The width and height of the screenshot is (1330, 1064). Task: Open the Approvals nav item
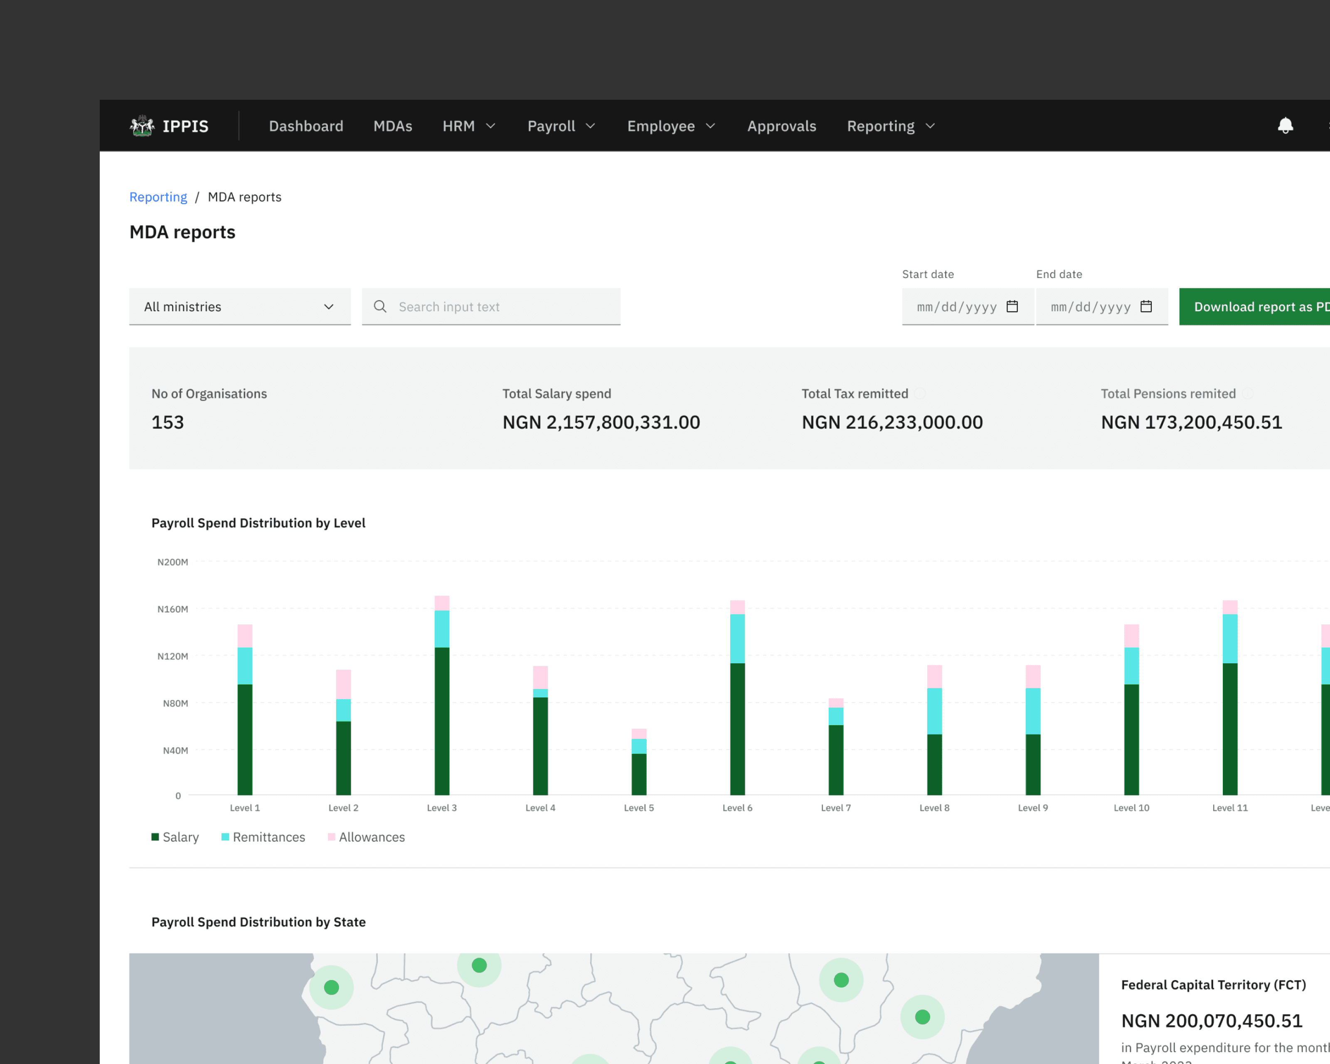click(782, 126)
